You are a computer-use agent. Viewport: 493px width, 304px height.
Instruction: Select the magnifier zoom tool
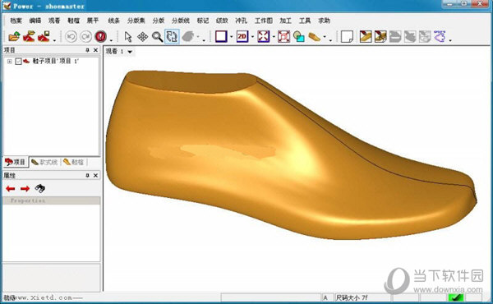pyautogui.click(x=157, y=37)
